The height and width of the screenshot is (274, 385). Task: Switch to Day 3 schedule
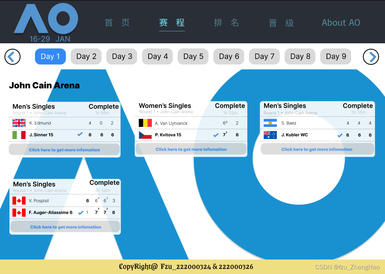[122, 56]
